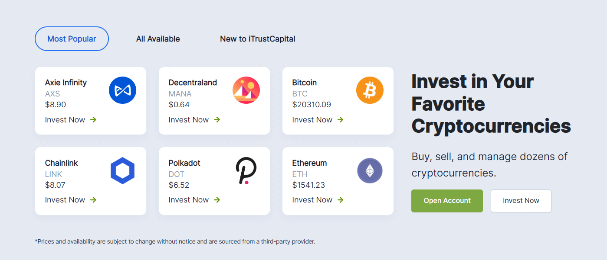Image resolution: width=607 pixels, height=260 pixels.
Task: Click the Chainlink LINK logo icon
Action: (122, 170)
